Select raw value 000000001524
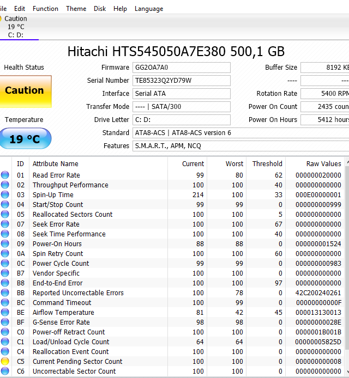 pos(318,243)
